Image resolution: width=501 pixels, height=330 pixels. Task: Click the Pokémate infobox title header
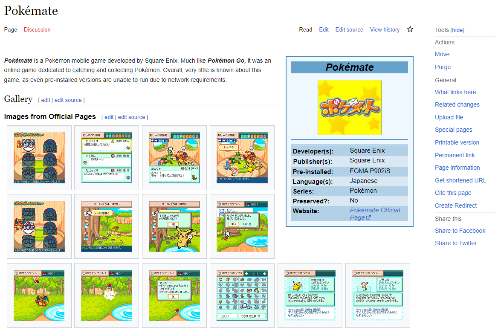pos(349,67)
